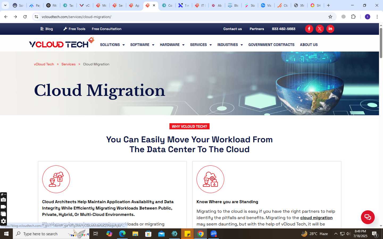This screenshot has height=239, width=383.
Task: Select the 'Cloud Migration' breadcrumb text
Action: [x=96, y=64]
